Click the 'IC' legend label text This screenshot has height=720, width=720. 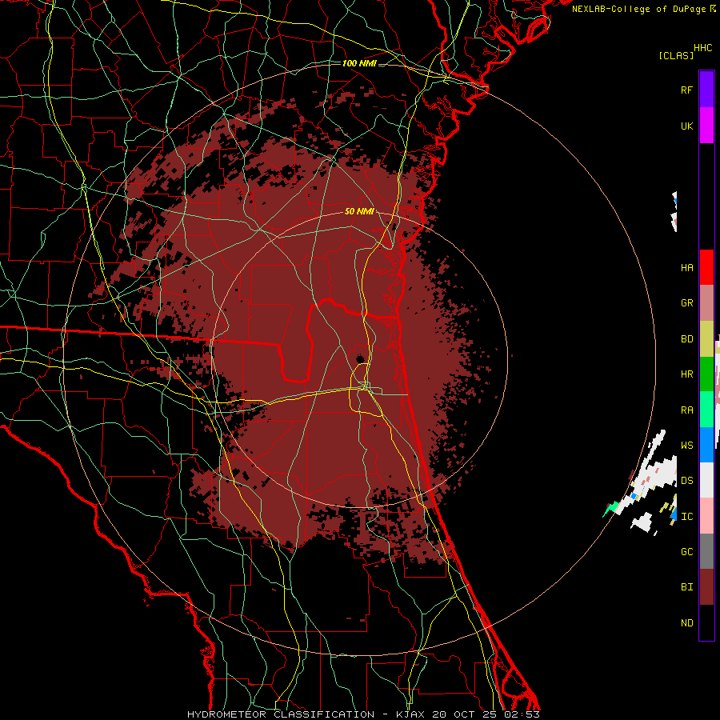[686, 516]
